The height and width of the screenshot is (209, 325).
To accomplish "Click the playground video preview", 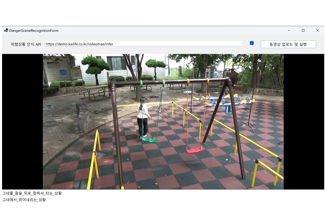I will [x=163, y=122].
